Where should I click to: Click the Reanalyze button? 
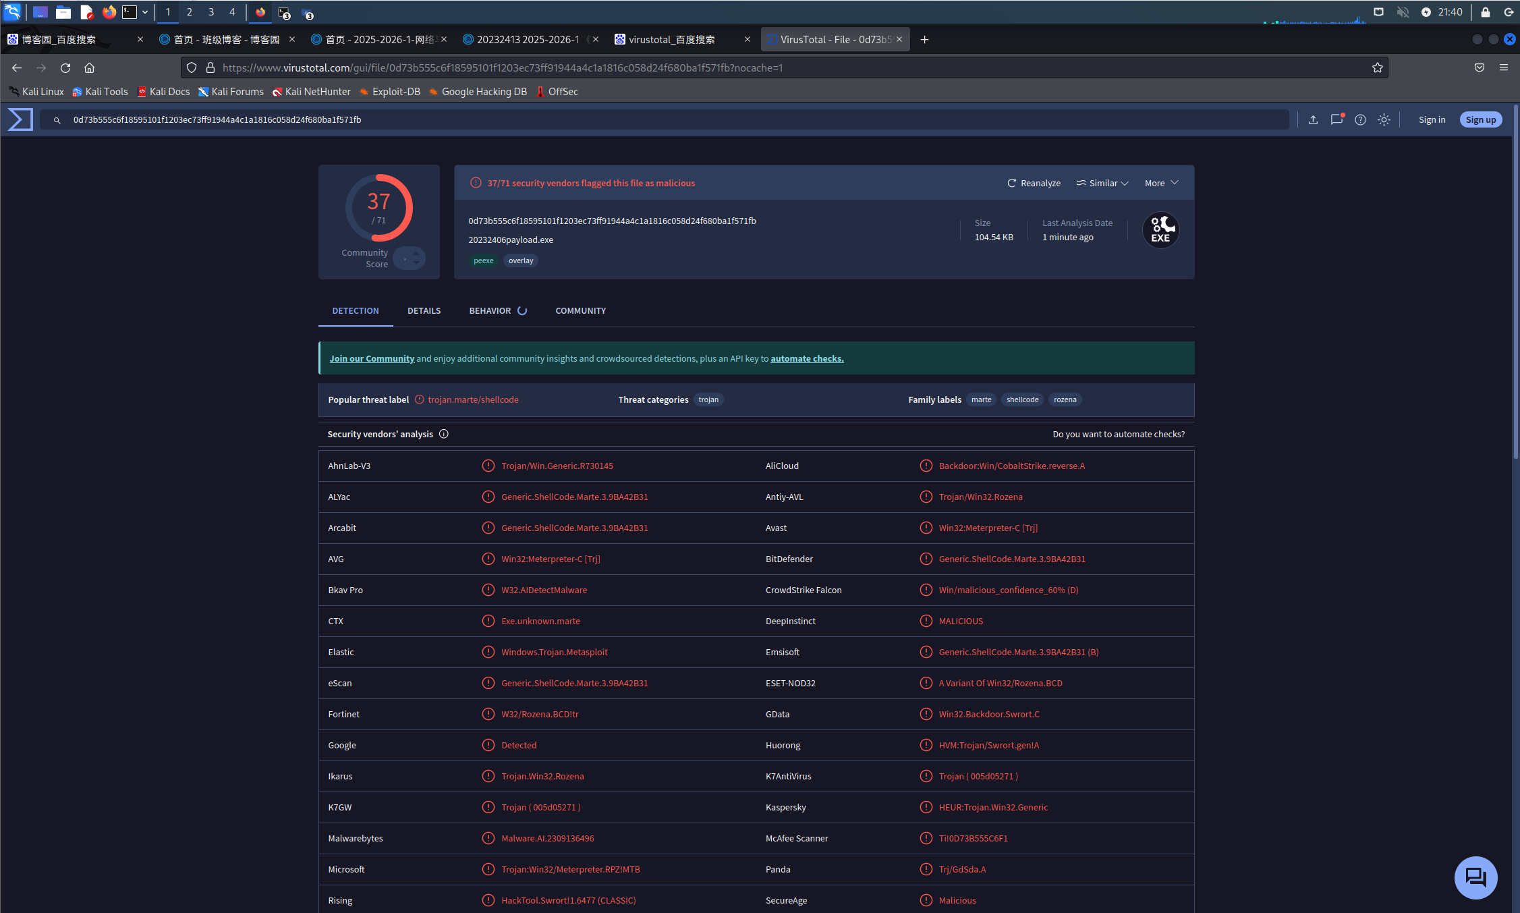click(1034, 183)
